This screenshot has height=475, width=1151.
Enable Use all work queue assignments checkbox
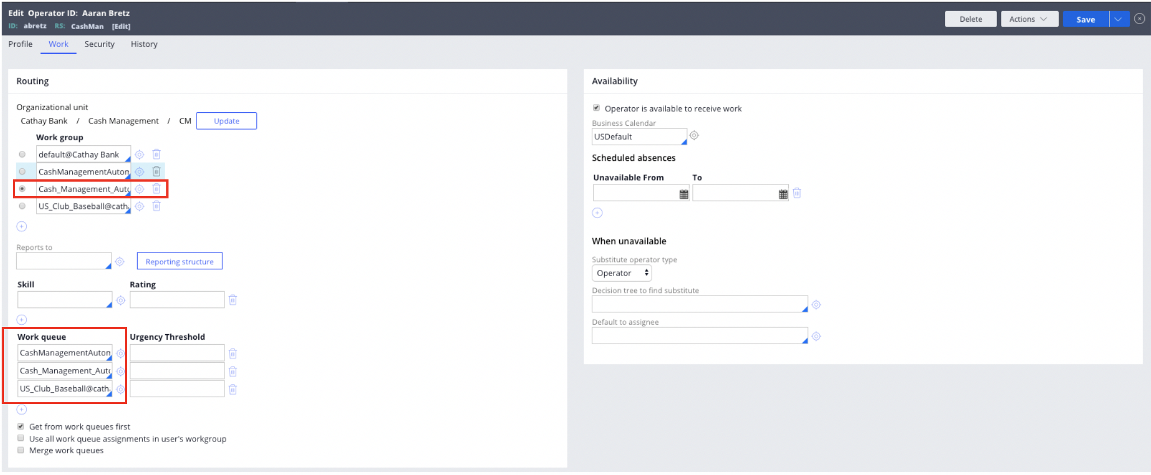pyautogui.click(x=21, y=438)
